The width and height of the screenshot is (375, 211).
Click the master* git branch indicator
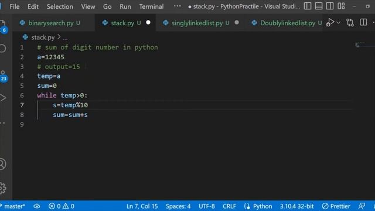coord(13,206)
